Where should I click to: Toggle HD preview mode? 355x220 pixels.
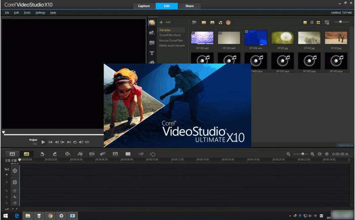(x=87, y=142)
